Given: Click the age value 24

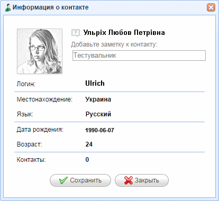Looking at the screenshot, I should [89, 144].
